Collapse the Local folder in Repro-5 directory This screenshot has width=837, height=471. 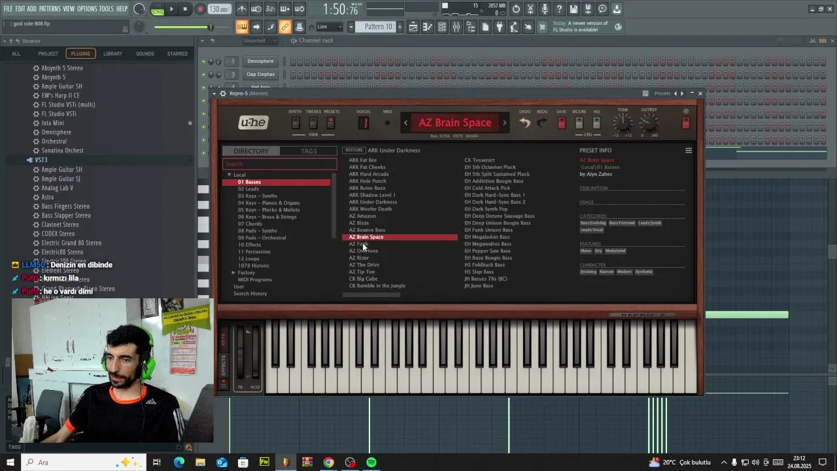coord(229,175)
